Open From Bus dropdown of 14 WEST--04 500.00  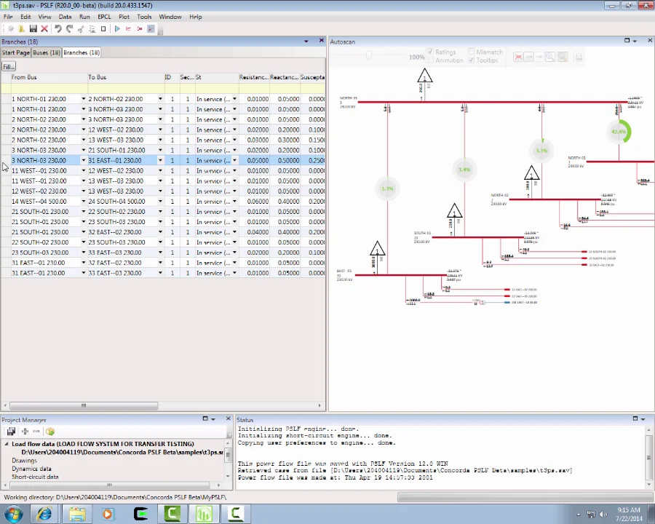83,202
